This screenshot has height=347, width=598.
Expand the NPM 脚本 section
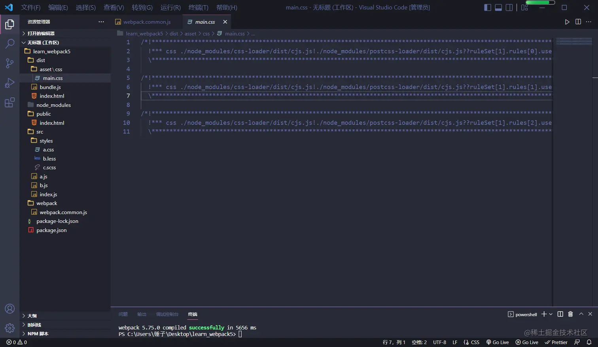click(x=65, y=334)
